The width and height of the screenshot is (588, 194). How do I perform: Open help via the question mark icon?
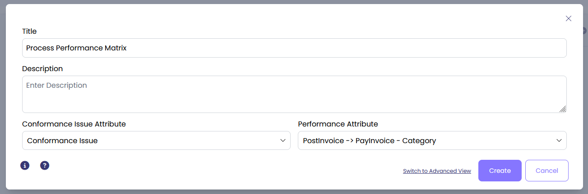tap(45, 166)
